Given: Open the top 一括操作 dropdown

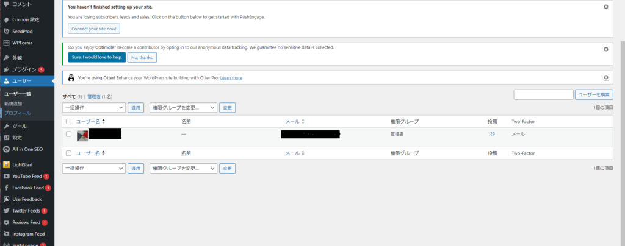Looking at the screenshot, I should [x=94, y=107].
